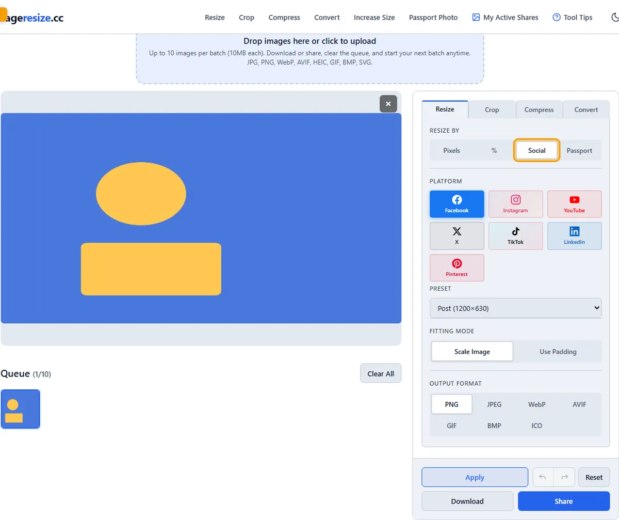Viewport: 619px width, 520px height.
Task: Choose Passport resize mode
Action: coord(579,150)
